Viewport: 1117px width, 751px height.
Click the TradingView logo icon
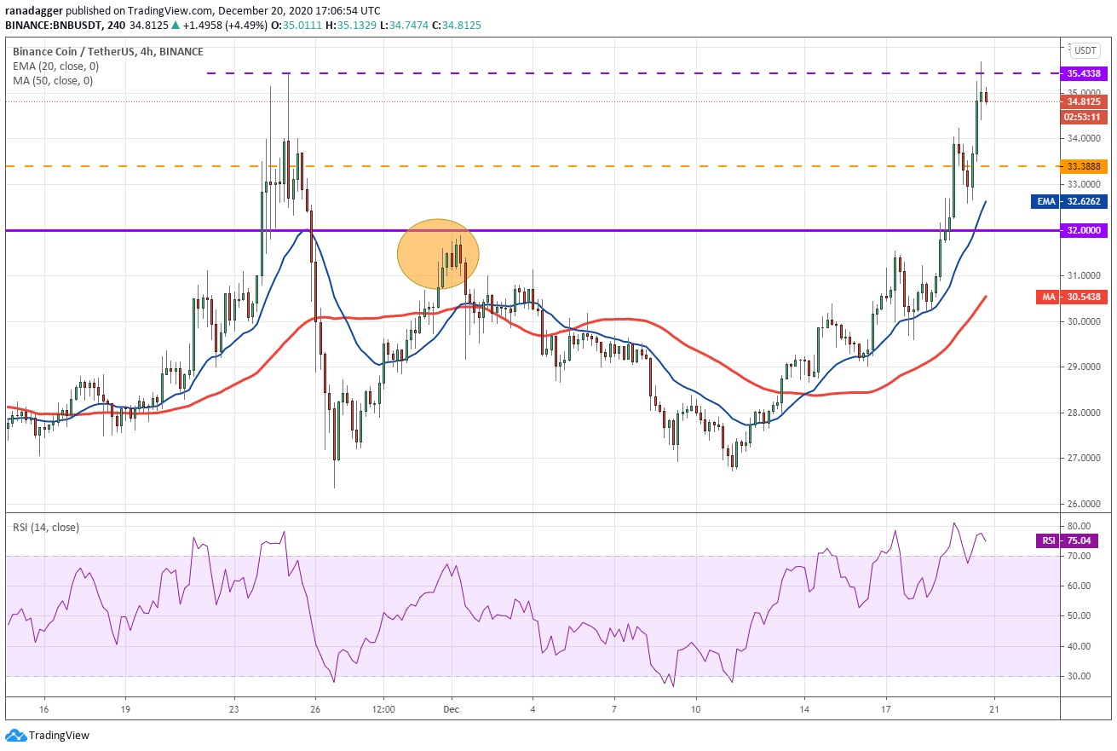(15, 735)
